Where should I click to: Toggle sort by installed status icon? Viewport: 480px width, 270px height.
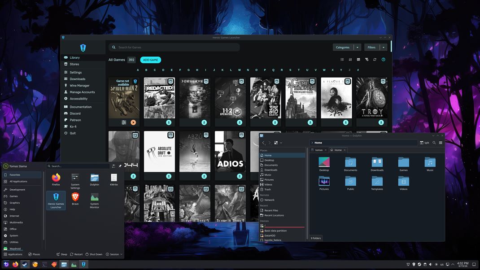358,60
